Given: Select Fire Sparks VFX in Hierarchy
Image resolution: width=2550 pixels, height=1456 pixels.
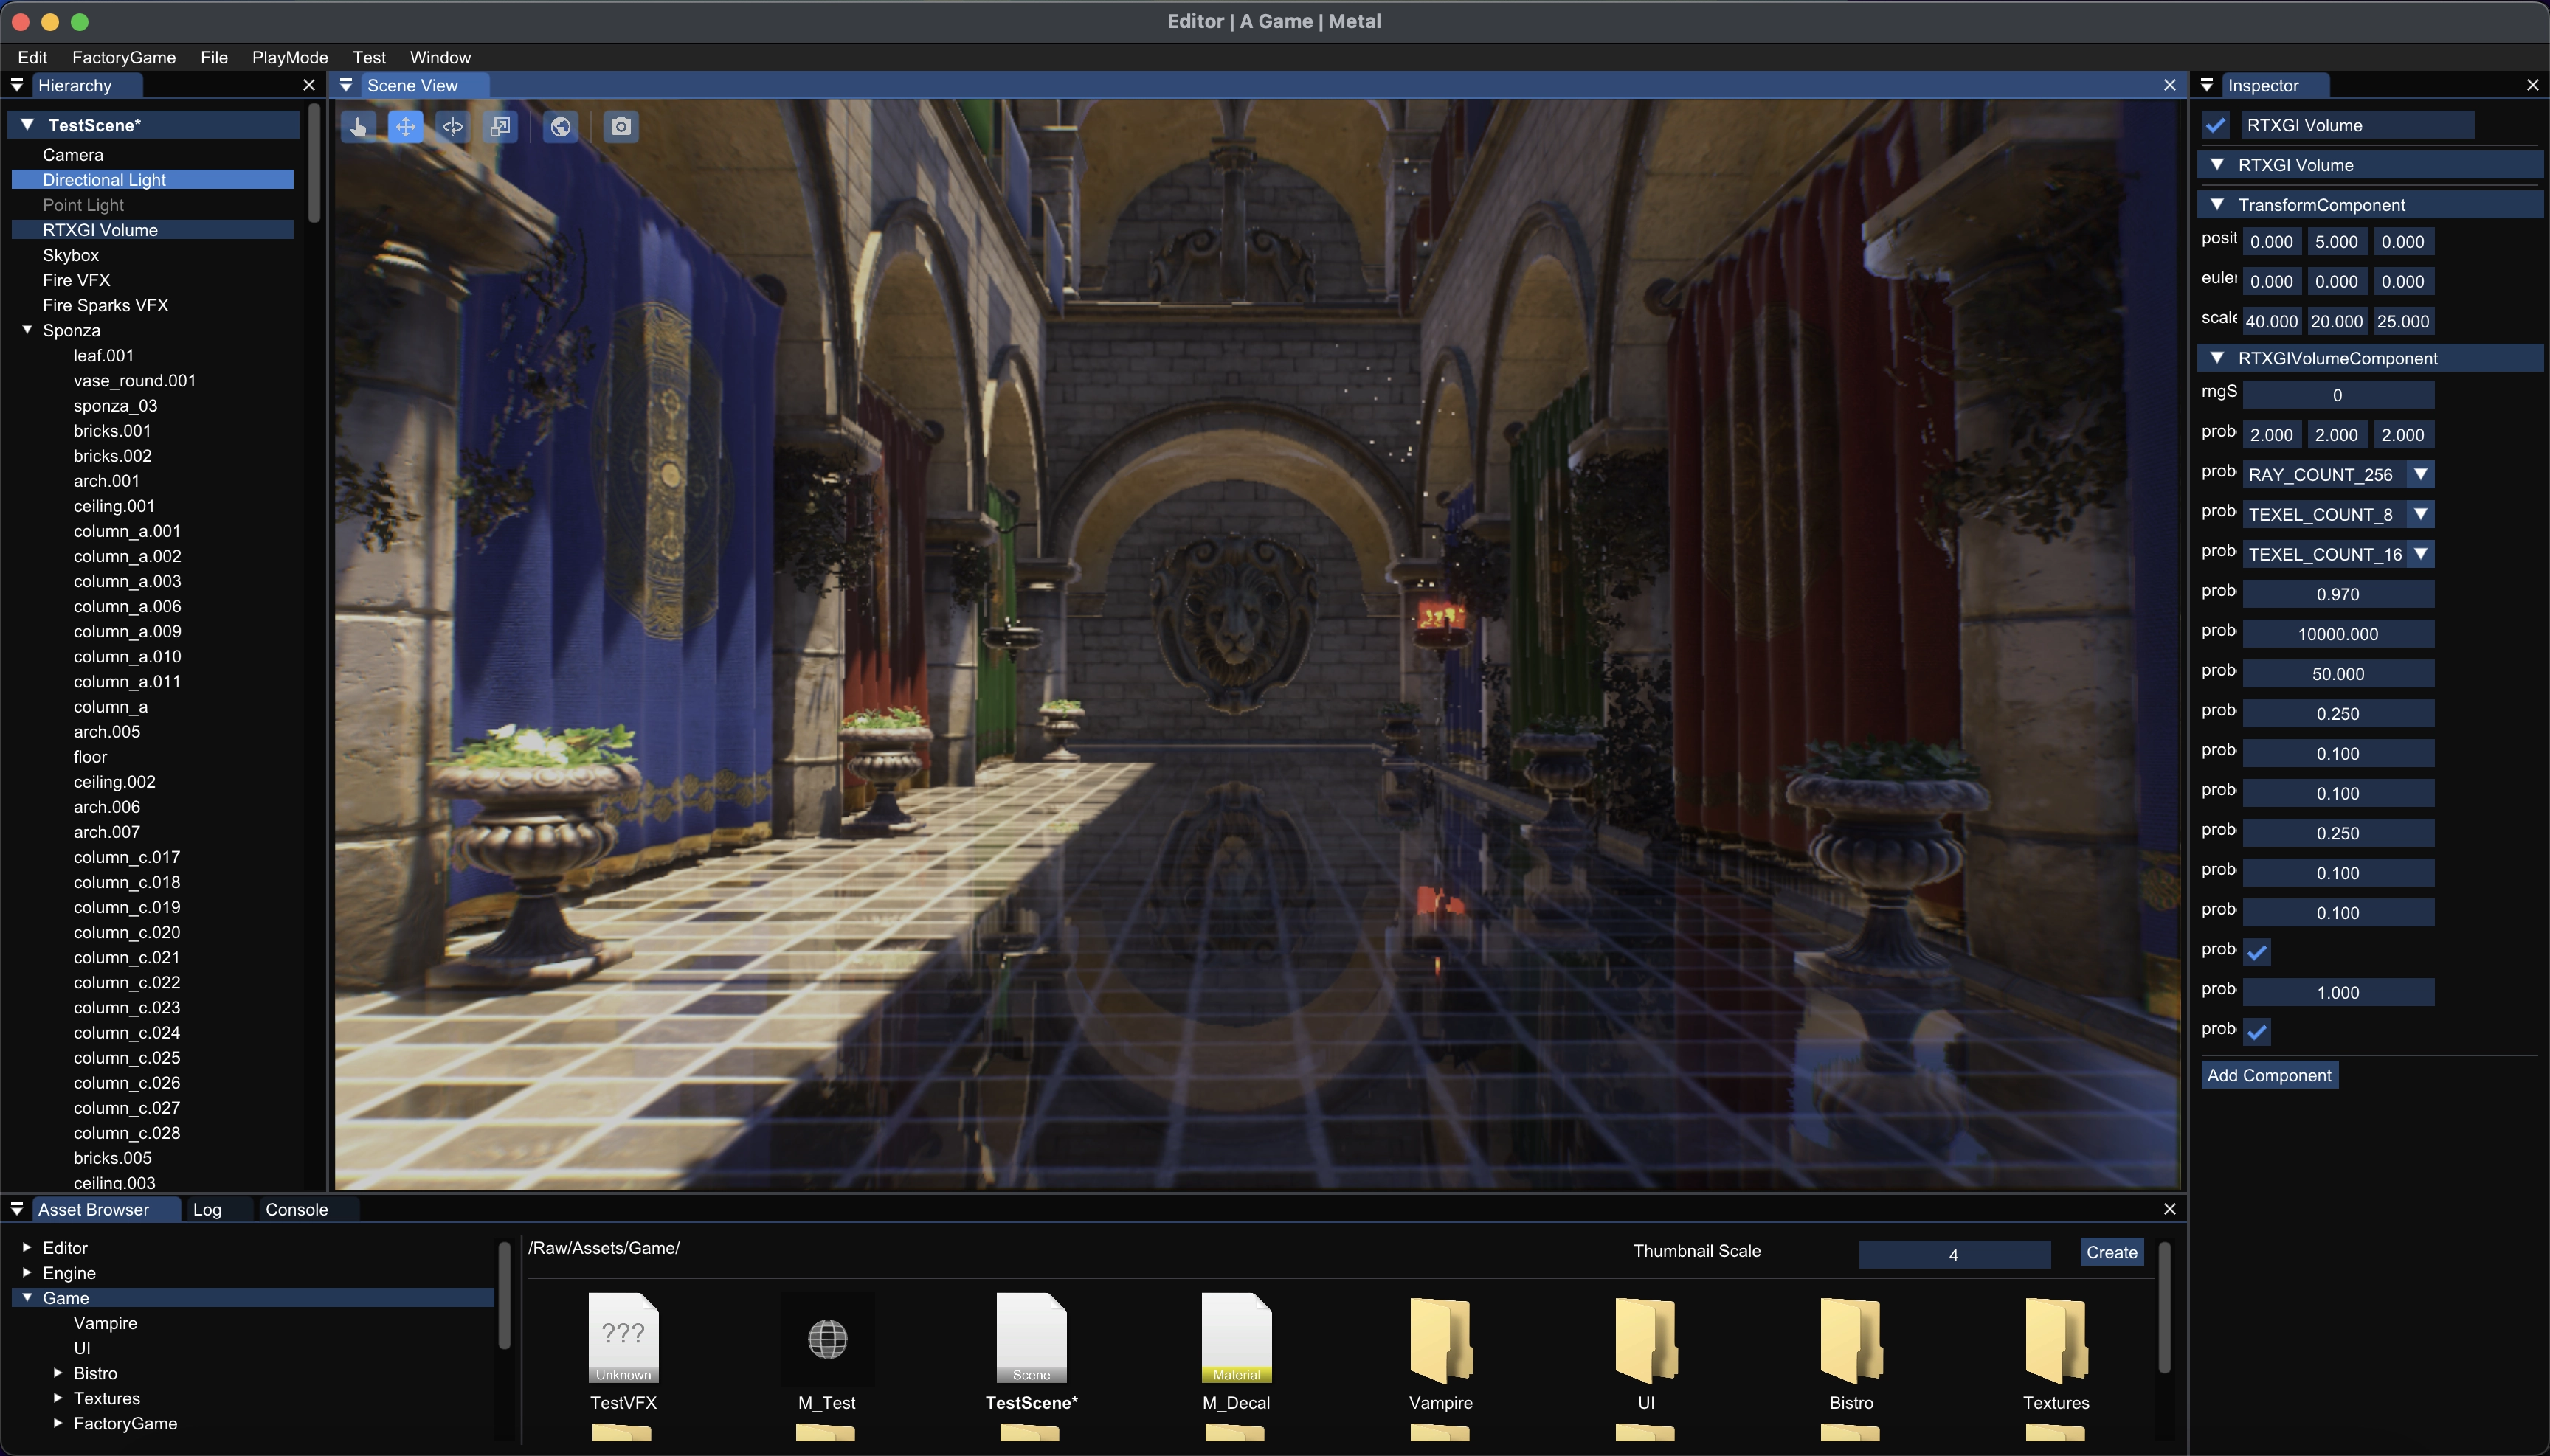Looking at the screenshot, I should coord(105,306).
